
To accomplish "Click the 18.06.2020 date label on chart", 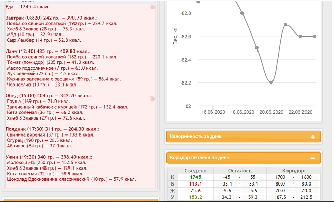I will [242, 112].
